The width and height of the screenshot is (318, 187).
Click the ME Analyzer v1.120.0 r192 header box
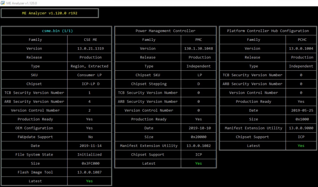[50, 13]
